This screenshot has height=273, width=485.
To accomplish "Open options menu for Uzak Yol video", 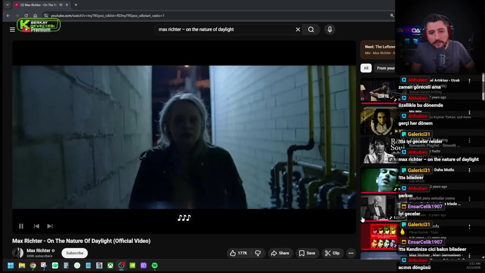I will tap(469, 81).
